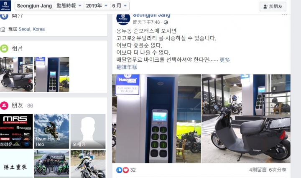View the 4則留言 comments count
301x178 pixels.
(258, 170)
